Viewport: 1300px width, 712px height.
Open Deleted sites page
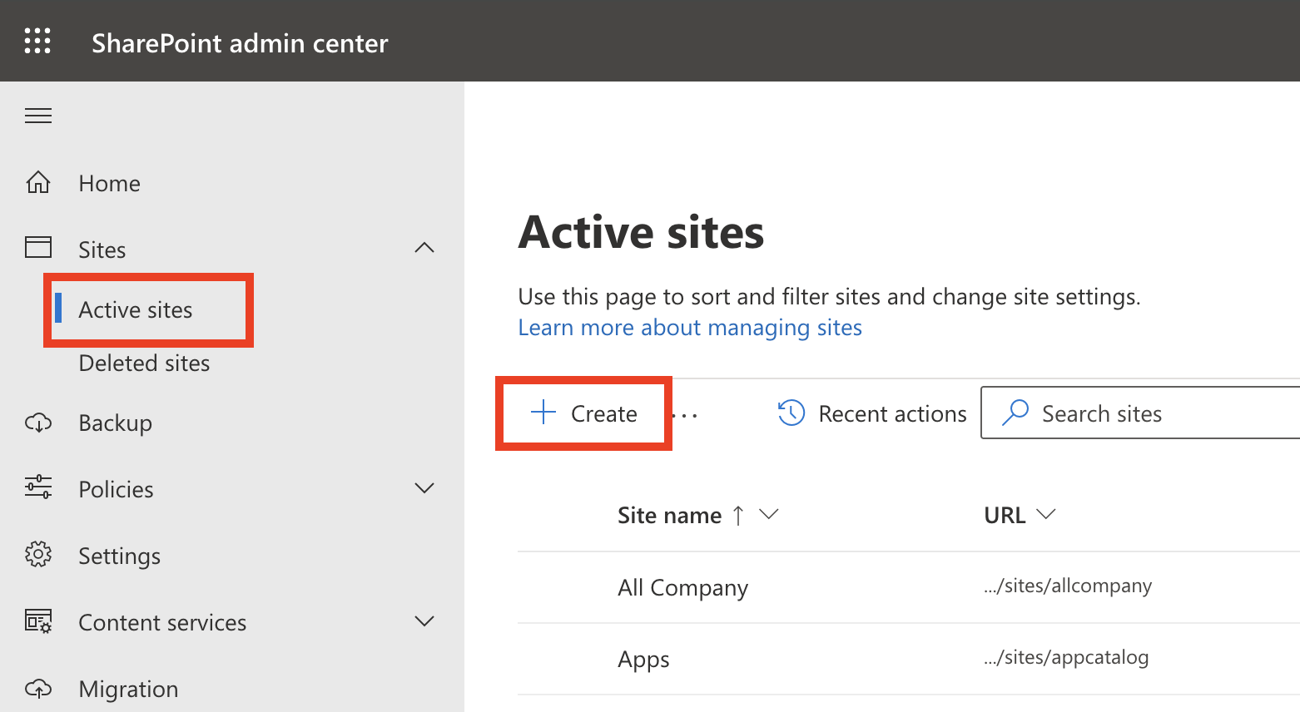pos(144,363)
